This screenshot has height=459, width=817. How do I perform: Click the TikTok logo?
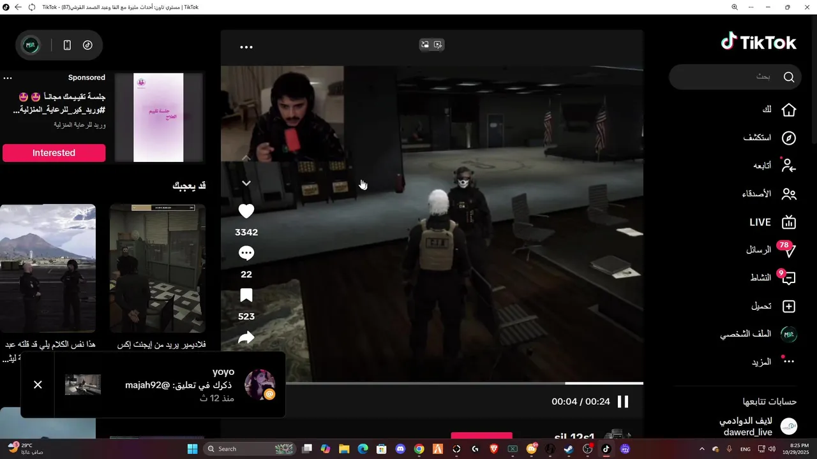[759, 42]
